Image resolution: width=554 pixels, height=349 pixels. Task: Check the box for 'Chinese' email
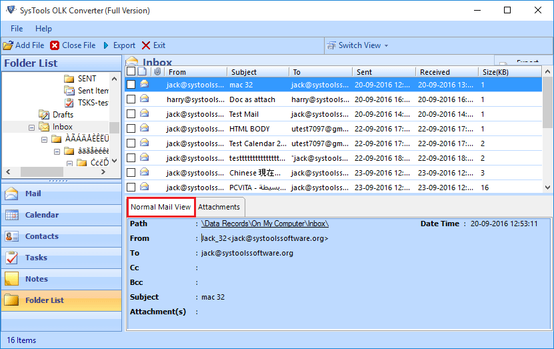pos(131,173)
